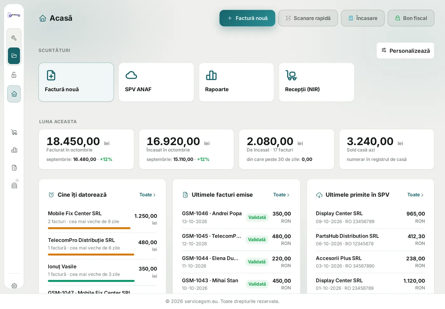The width and height of the screenshot is (445, 309).
Task: Expand Toate in Ultimele facturi emise
Action: tap(281, 195)
